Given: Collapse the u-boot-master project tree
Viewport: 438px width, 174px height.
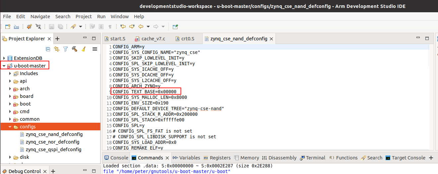Looking at the screenshot, I should click(4, 66).
